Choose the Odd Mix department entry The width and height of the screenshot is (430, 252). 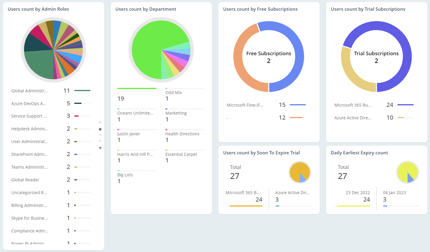pyautogui.click(x=174, y=93)
